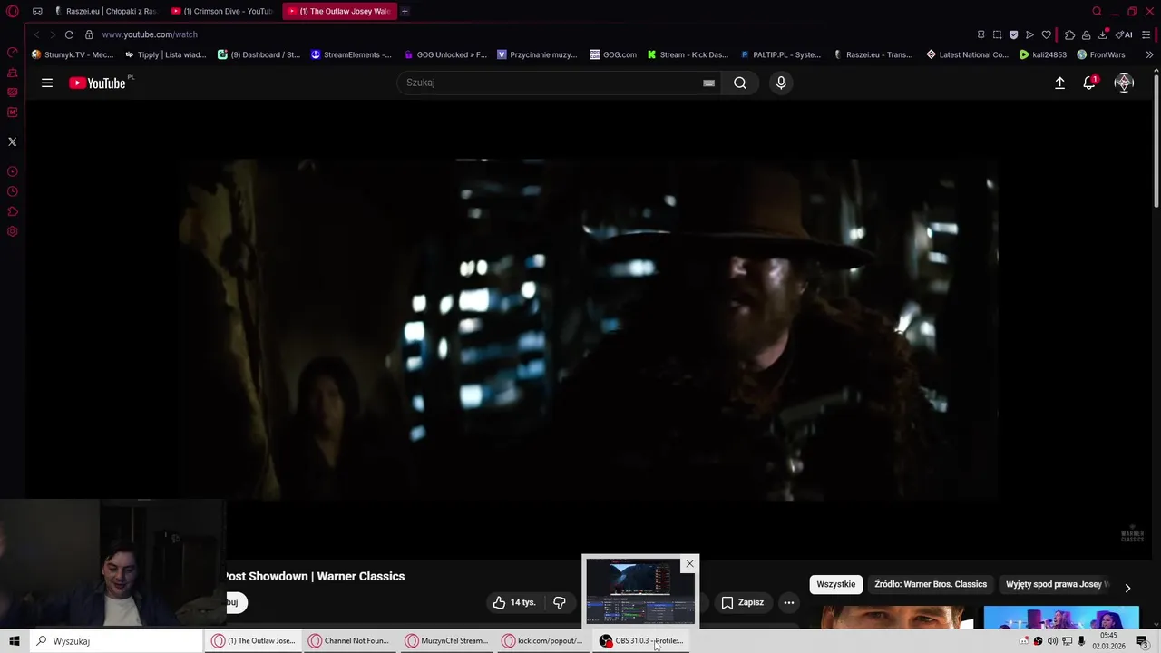The image size is (1161, 653).
Task: Show next filter chips with right arrow
Action: tap(1127, 588)
